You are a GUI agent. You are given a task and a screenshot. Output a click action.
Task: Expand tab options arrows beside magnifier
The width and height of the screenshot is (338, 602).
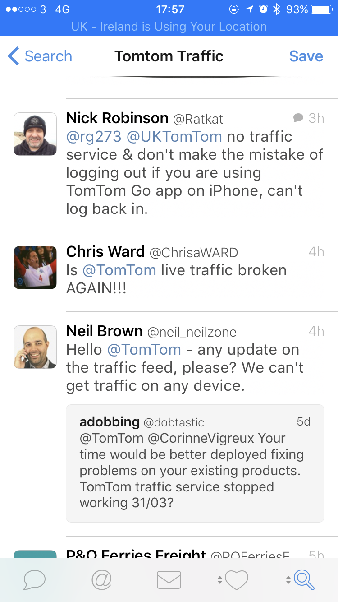288,580
